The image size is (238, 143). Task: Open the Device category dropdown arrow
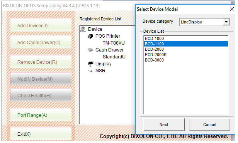click(x=226, y=22)
